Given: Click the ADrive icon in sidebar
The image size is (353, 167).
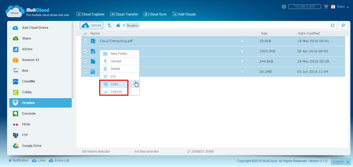Looking at the screenshot, I should coord(16,49).
